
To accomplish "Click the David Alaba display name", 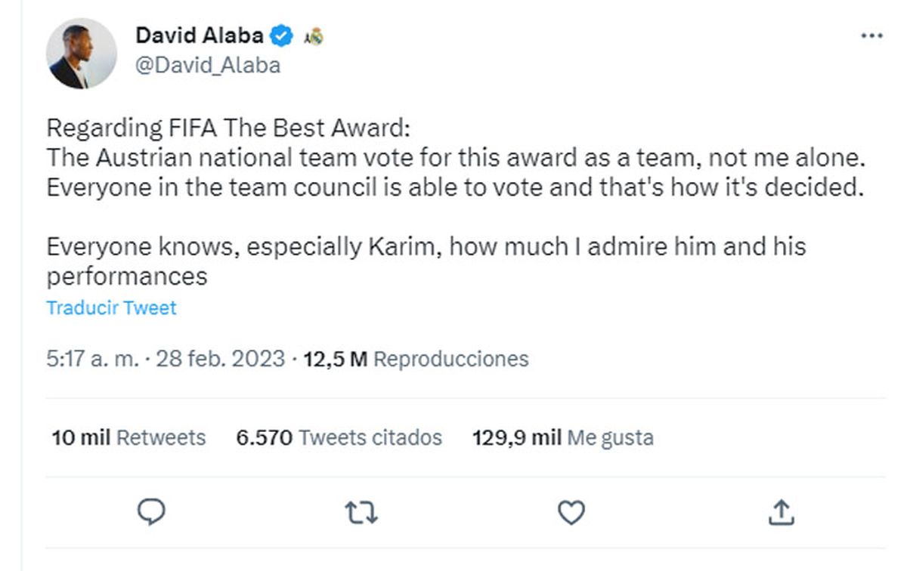I will click(200, 35).
